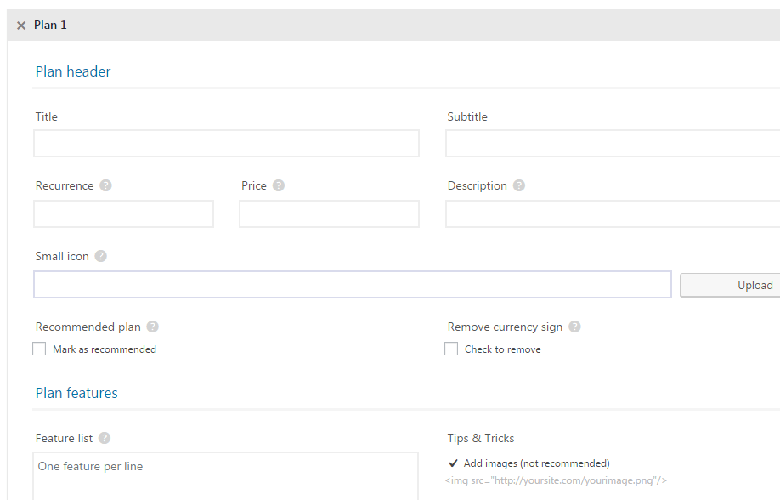Show the Feature list help icon
This screenshot has height=500, width=780.
105,438
